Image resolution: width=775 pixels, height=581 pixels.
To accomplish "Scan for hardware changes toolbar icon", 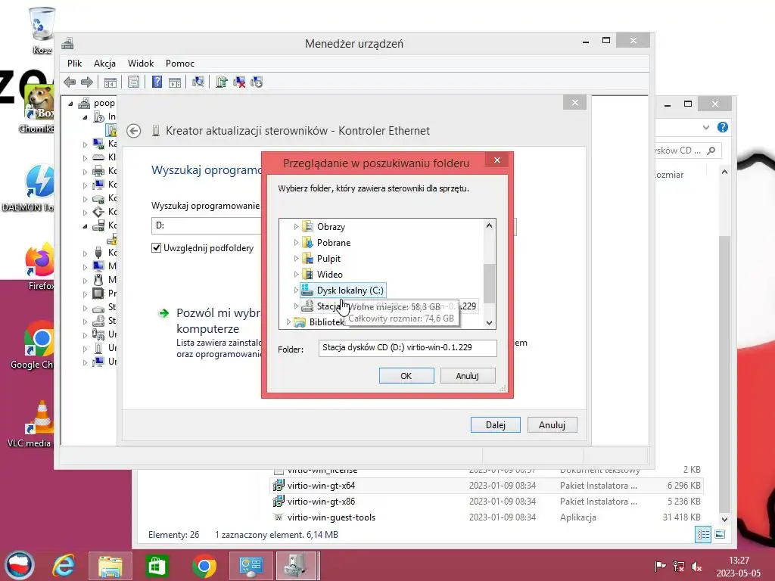I will 198,82.
